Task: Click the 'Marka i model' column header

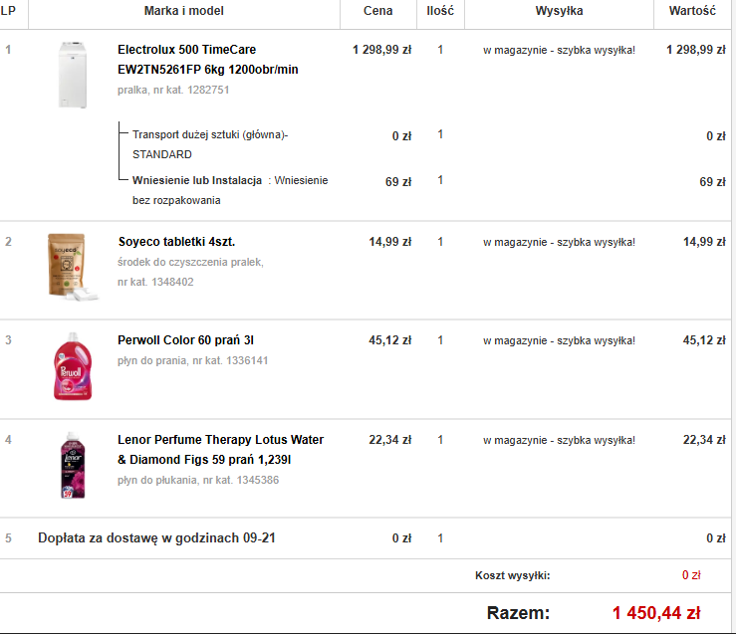Action: [x=184, y=11]
